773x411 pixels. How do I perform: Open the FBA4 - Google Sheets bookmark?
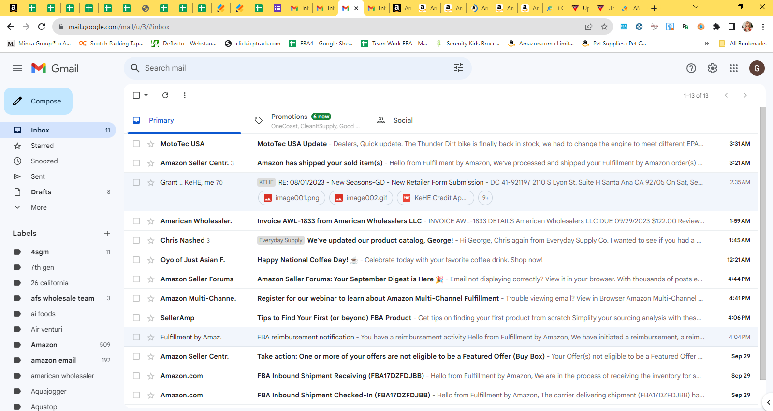tap(321, 44)
